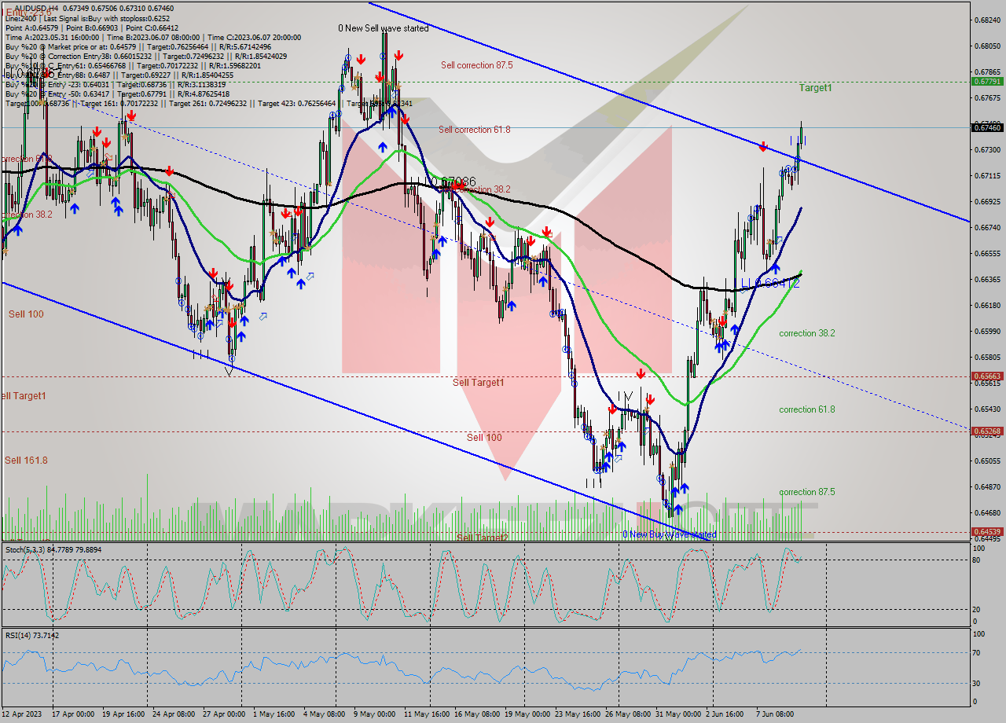Click the 0.65990 price axis value

coord(987,331)
